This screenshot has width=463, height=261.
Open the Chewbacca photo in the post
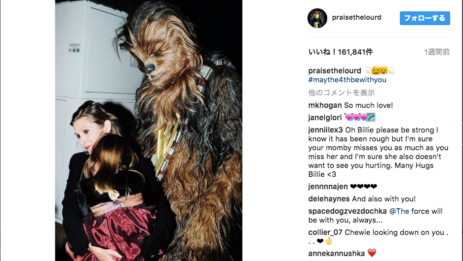[149, 130]
